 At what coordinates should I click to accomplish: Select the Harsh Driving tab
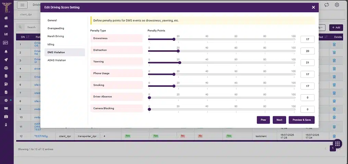pos(56,36)
